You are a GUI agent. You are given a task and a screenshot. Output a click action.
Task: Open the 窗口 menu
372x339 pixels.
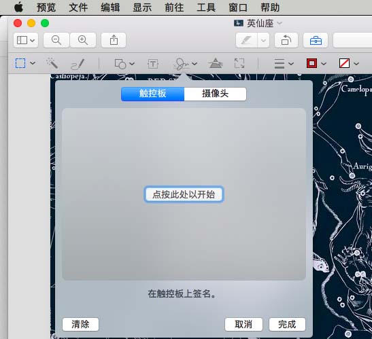pyautogui.click(x=238, y=7)
